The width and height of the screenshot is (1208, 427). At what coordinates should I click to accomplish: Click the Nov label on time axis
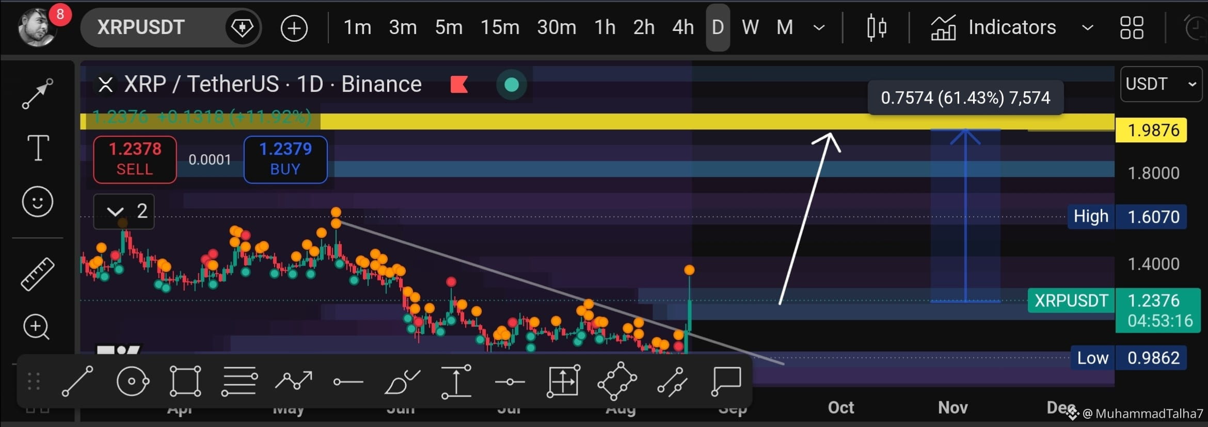click(953, 407)
